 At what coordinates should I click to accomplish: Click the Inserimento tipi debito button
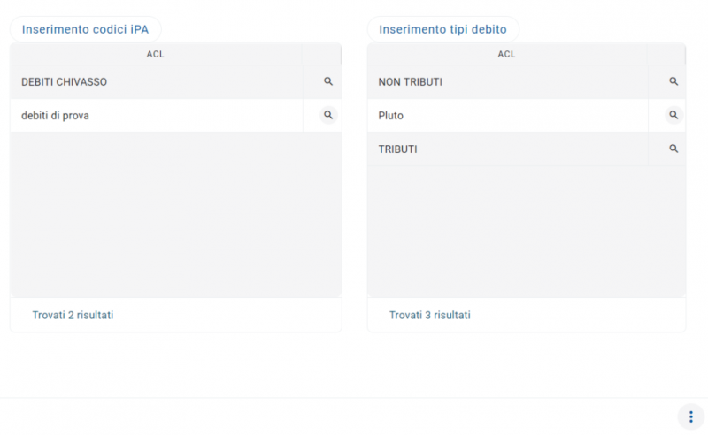442,29
